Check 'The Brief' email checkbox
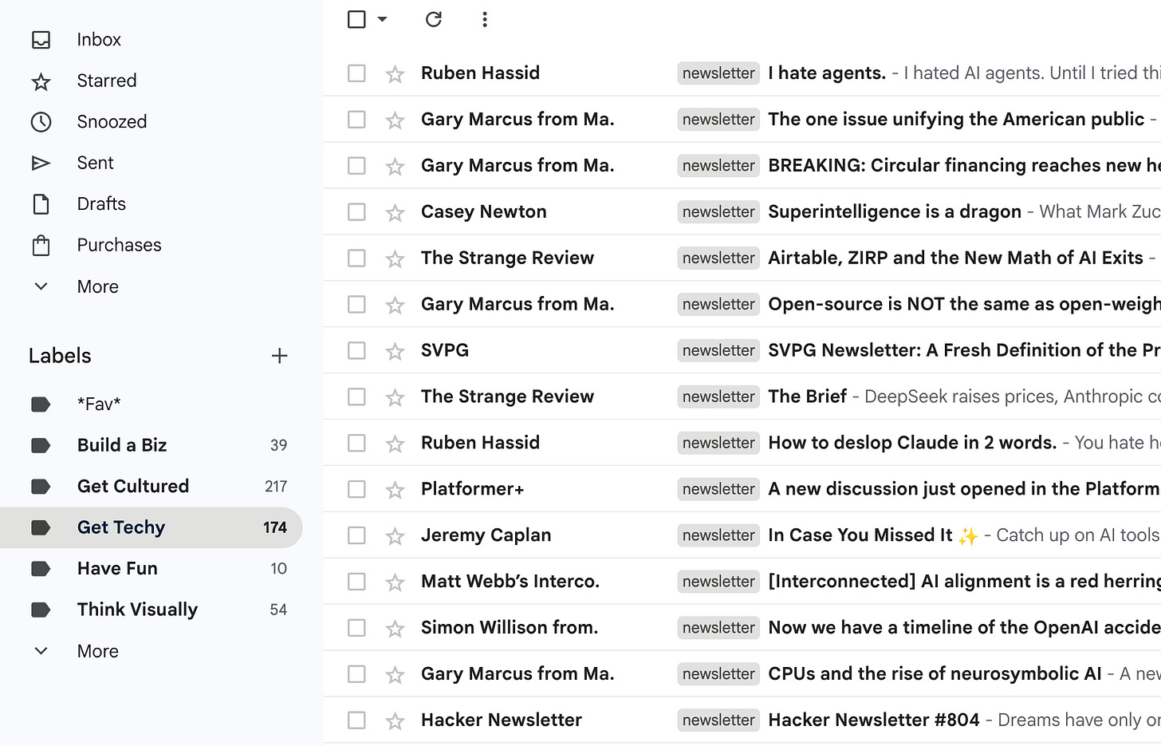 tap(356, 397)
